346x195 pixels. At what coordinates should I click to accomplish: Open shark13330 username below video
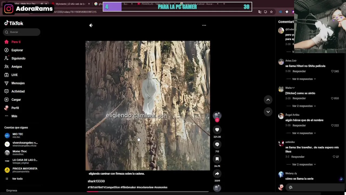[x=96, y=181]
